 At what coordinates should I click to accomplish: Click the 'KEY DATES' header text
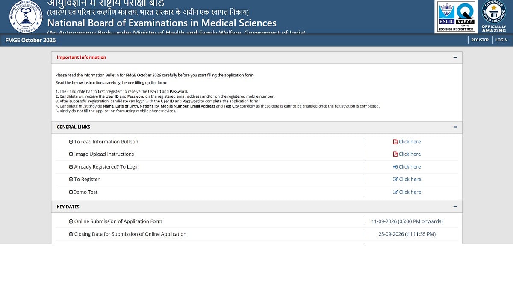point(68,207)
